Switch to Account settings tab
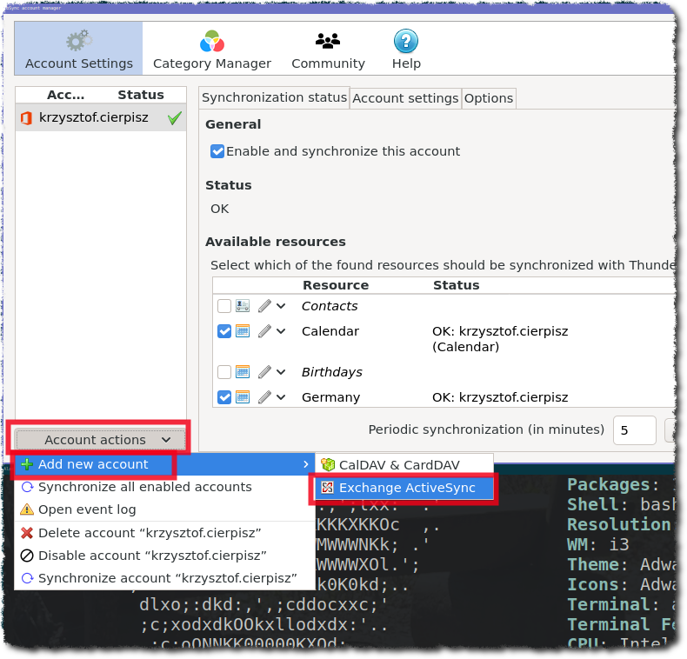The image size is (687, 659). pos(405,98)
